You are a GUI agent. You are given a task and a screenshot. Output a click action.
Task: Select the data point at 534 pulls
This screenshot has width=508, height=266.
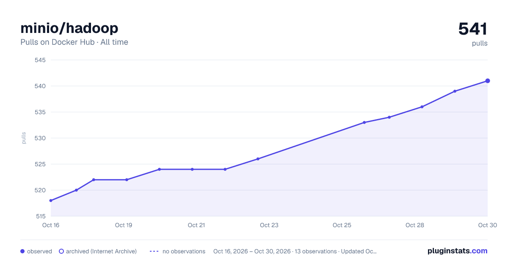click(389, 117)
